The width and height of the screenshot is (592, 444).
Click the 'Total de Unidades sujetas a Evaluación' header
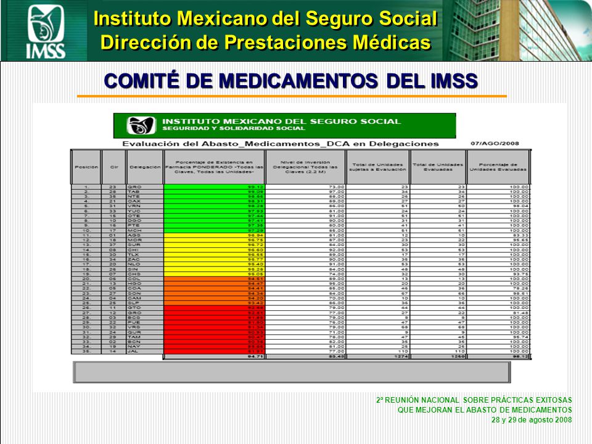pos(377,167)
